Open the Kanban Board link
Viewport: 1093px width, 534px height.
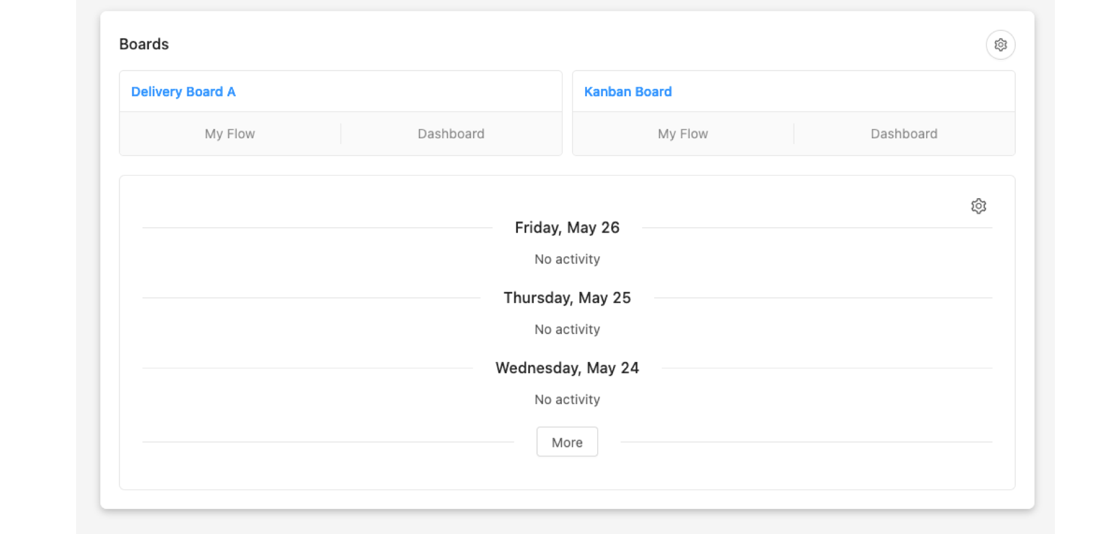tap(627, 92)
